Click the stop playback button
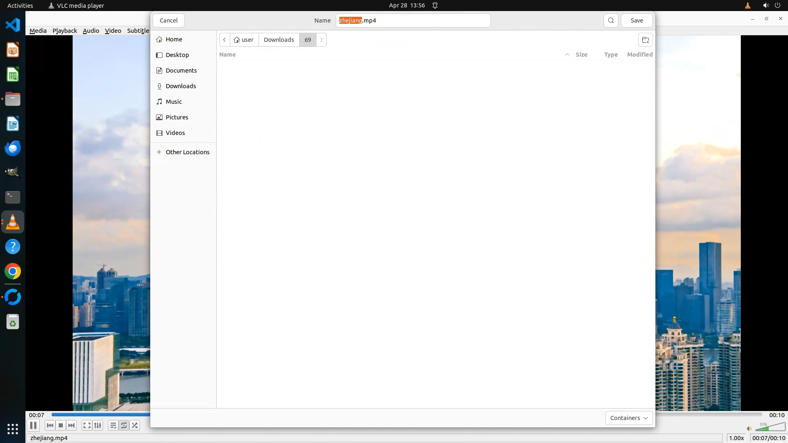This screenshot has width=788, height=443. (x=61, y=425)
